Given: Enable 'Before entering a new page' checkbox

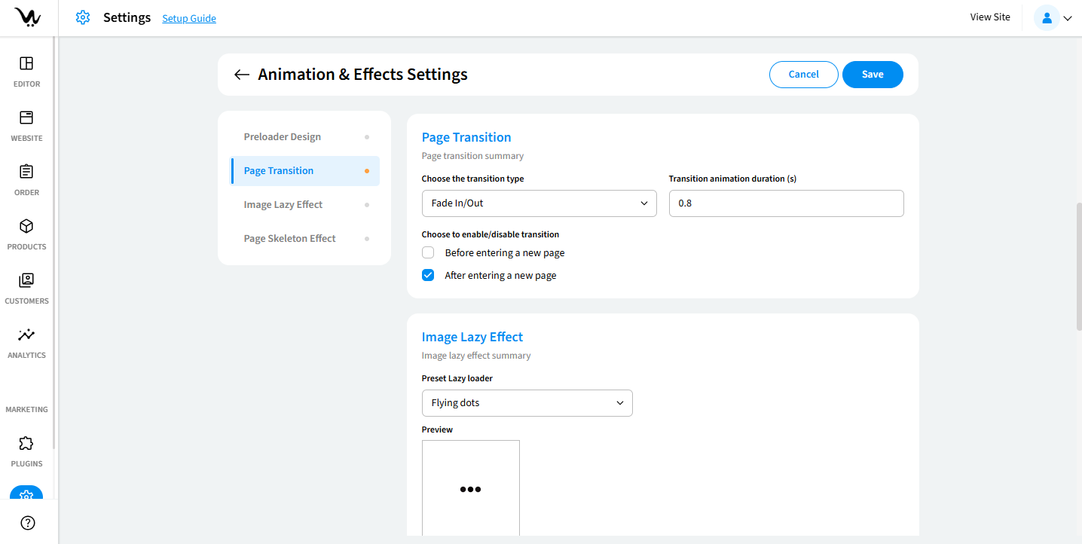Looking at the screenshot, I should tap(428, 253).
